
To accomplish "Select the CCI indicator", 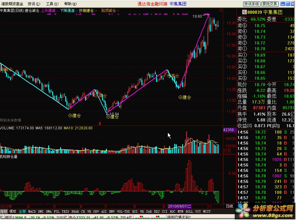I will [x=165, y=211].
